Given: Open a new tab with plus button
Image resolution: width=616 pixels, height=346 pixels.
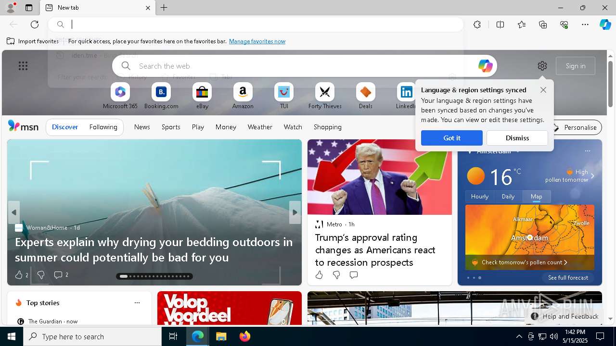Looking at the screenshot, I should point(164,8).
